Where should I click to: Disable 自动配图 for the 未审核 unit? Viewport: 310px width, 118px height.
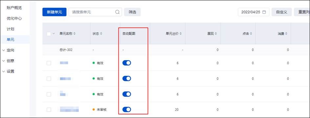coord(127,109)
